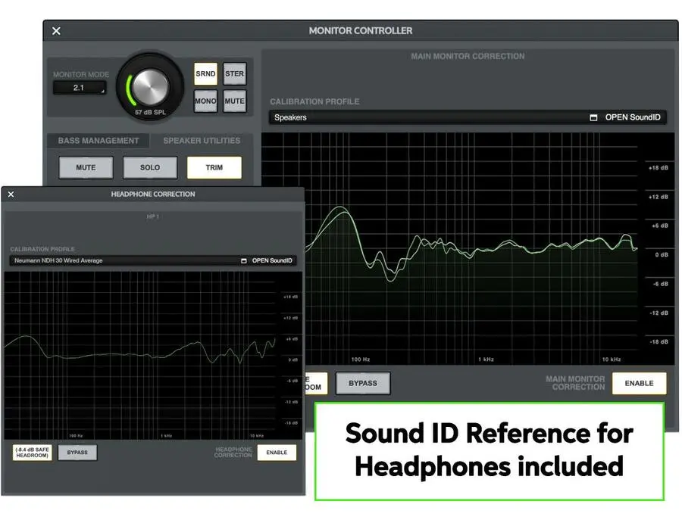Click BYPASS in Headphone Correction
The height and width of the screenshot is (520, 682).
tap(77, 453)
